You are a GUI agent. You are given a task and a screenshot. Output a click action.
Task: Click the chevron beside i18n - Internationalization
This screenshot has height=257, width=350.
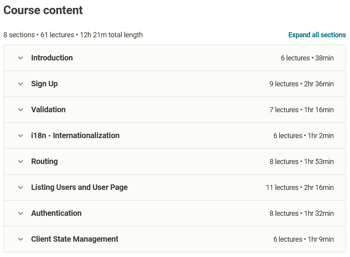click(21, 136)
